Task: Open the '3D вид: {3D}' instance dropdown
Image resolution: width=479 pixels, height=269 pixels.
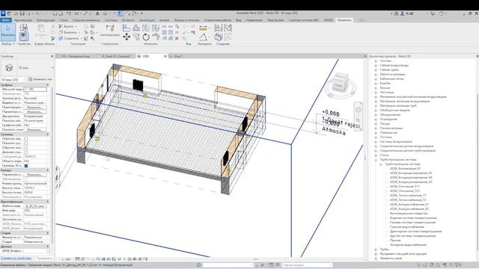Action: [x=13, y=80]
